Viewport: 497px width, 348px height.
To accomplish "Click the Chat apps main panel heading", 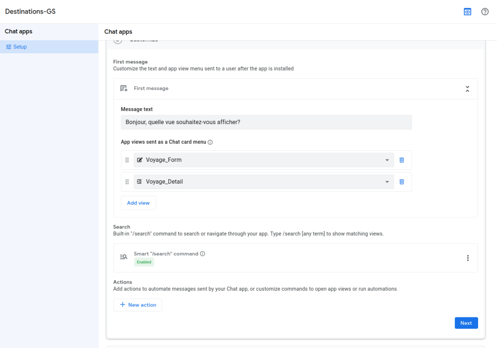I will pos(118,32).
